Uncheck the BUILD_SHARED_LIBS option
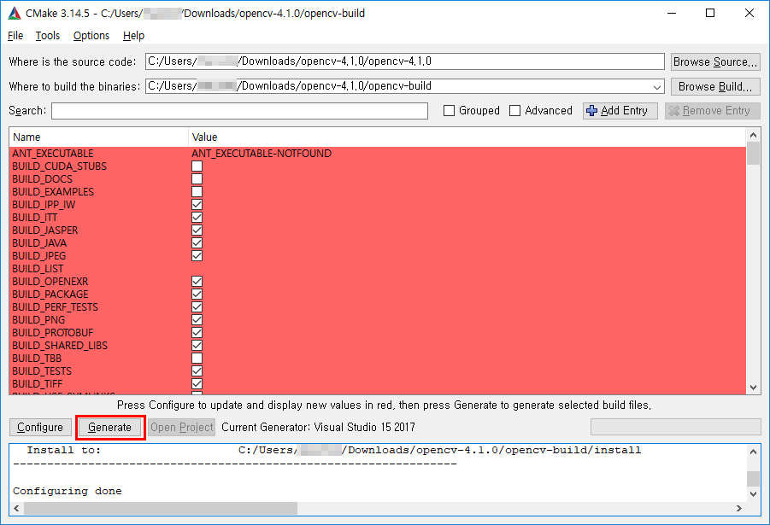Image resolution: width=770 pixels, height=525 pixels. pos(197,346)
